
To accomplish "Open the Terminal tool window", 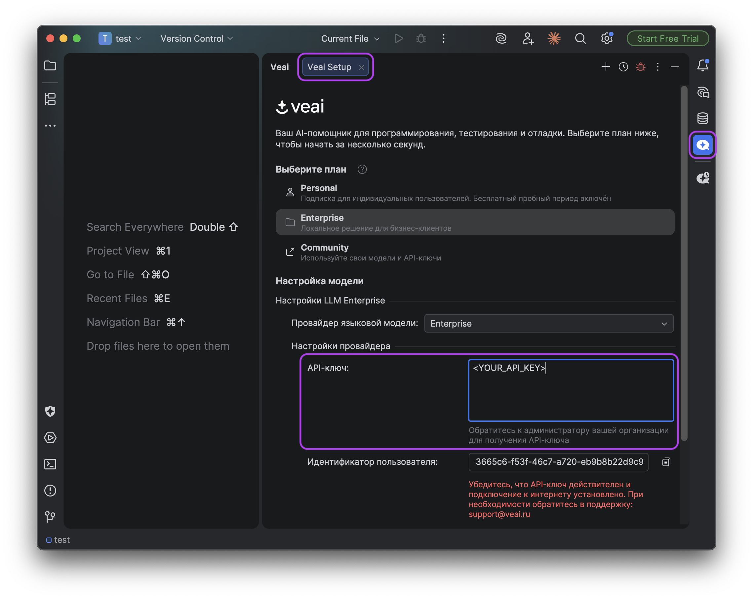I will tap(50, 464).
